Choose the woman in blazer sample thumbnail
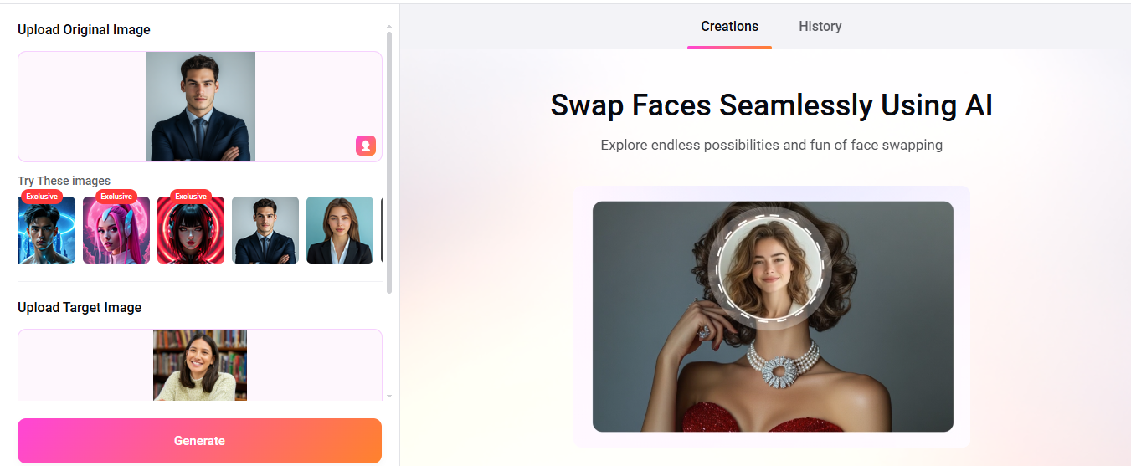The image size is (1131, 466). (x=340, y=230)
